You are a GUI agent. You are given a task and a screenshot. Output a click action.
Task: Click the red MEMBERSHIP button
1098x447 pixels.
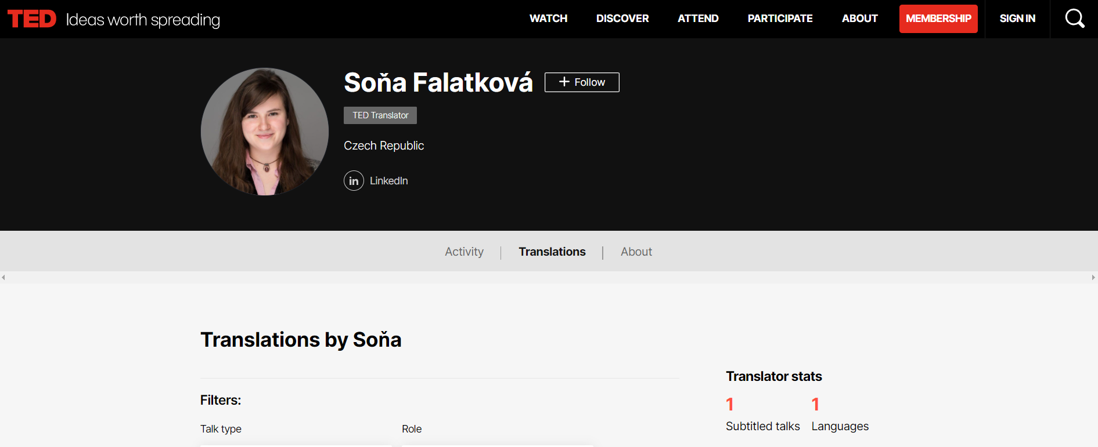[938, 19]
